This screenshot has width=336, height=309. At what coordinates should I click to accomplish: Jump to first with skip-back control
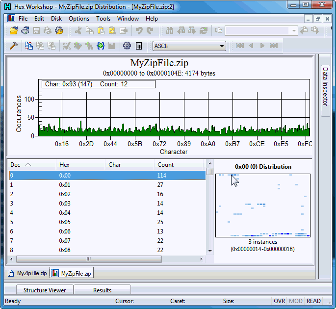pyautogui.click(x=240, y=46)
